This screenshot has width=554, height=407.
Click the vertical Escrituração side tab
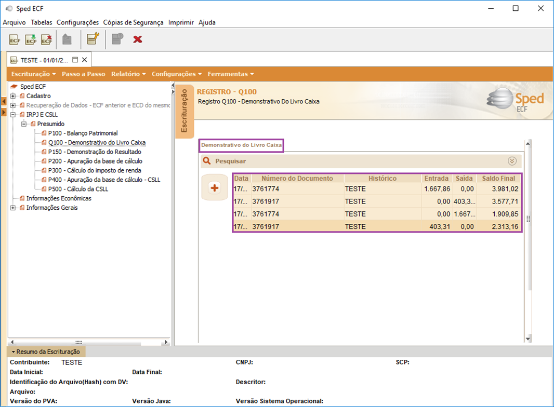[x=184, y=111]
